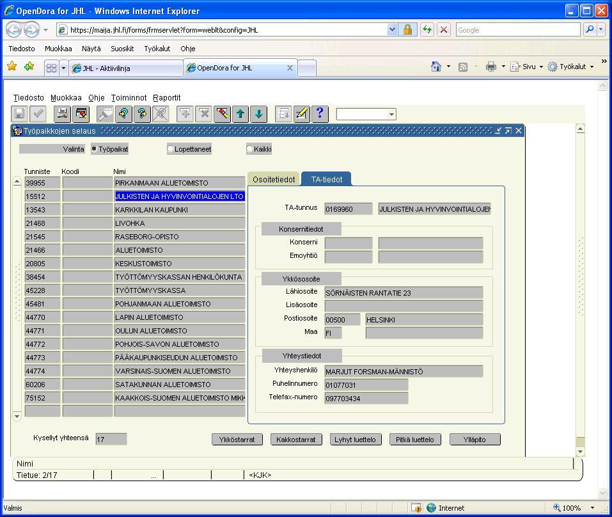This screenshot has width=612, height=517.
Task: Click the Save disk icon in form toolbar
Action: (x=19, y=114)
